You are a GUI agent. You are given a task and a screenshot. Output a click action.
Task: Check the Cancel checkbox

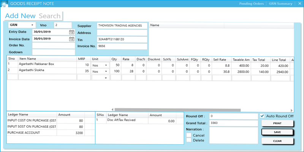[189, 135]
